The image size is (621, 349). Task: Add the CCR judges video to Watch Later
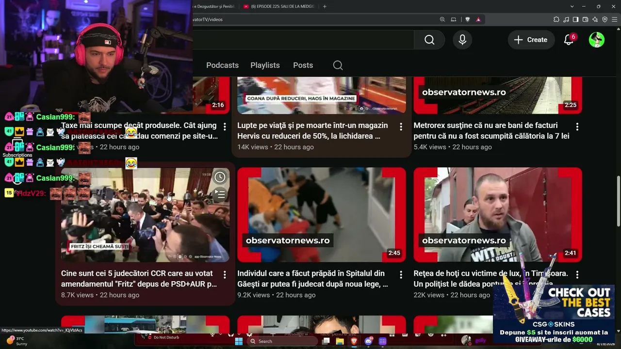[x=220, y=177]
